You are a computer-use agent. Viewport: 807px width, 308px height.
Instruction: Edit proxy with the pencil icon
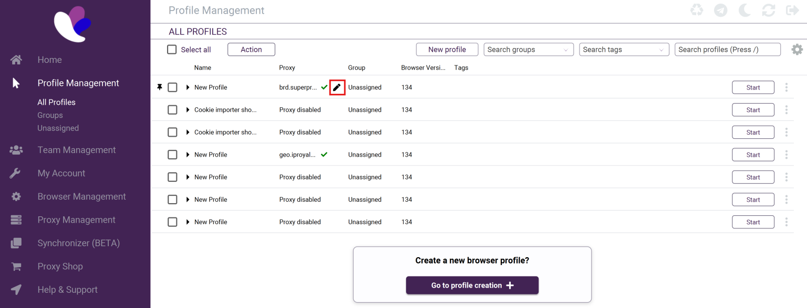pyautogui.click(x=337, y=87)
